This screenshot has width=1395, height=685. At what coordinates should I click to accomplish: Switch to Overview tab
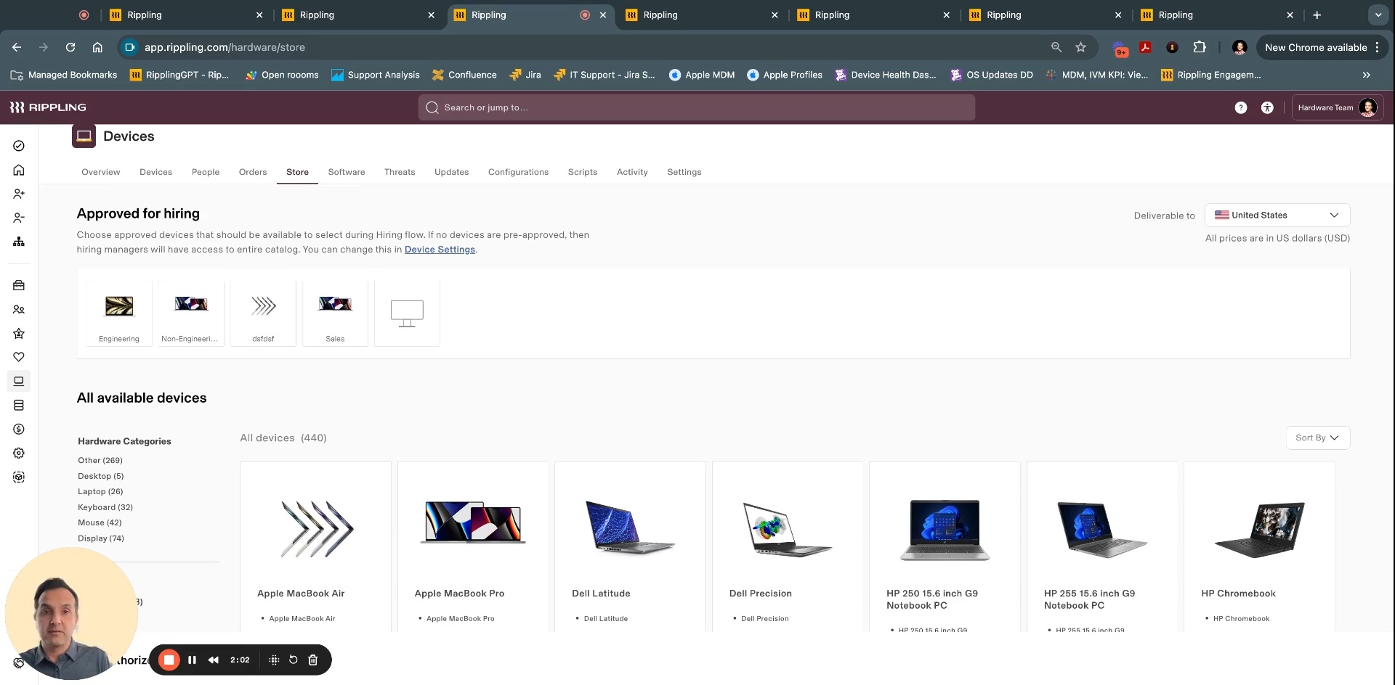coord(100,172)
